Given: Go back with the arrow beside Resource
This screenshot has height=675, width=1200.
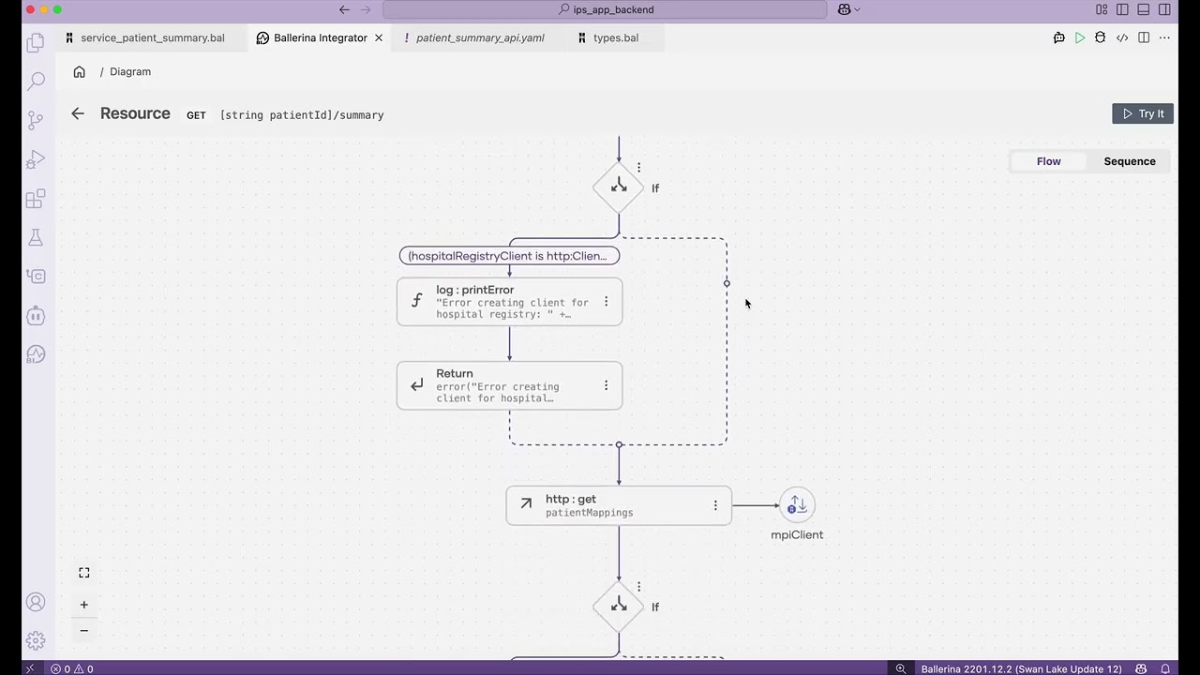Looking at the screenshot, I should click(x=78, y=113).
